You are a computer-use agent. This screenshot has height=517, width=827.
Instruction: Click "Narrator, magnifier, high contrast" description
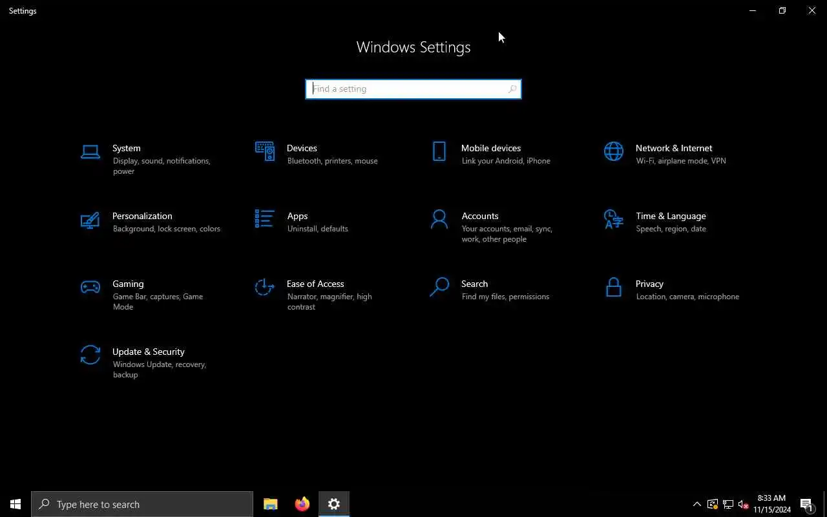click(x=330, y=302)
